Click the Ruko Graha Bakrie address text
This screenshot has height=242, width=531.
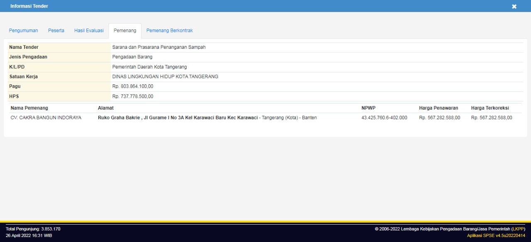(178, 117)
